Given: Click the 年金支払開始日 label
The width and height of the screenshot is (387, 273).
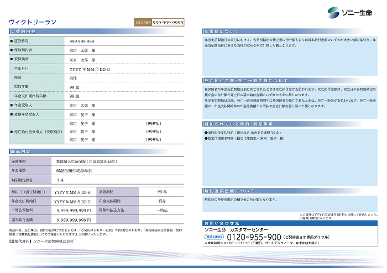Looking at the screenshot, I should click(x=24, y=201).
